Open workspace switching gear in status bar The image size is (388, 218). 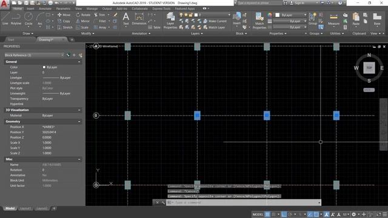(x=354, y=214)
